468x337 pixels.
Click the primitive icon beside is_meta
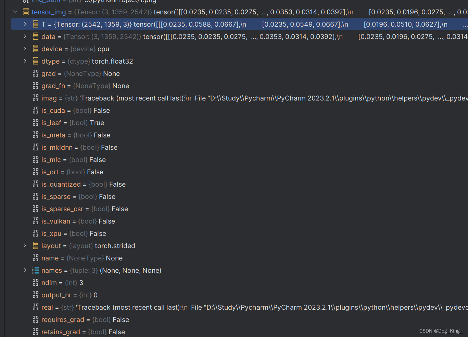36,135
